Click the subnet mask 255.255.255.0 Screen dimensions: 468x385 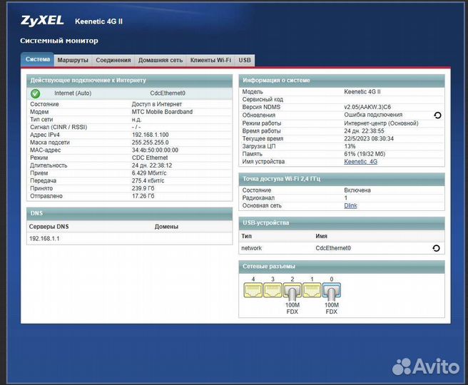(x=150, y=143)
